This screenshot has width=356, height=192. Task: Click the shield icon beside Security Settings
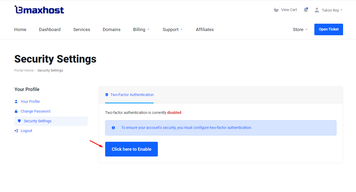19,121
